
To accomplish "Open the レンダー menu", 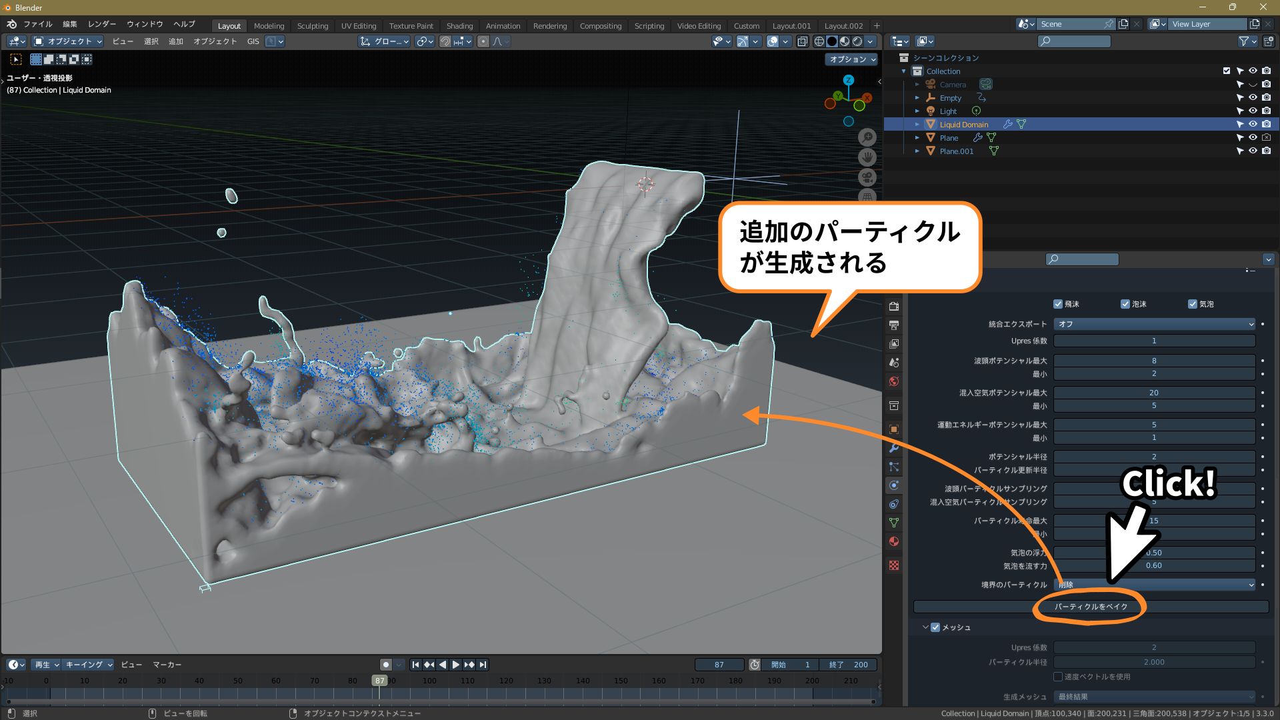I will pyautogui.click(x=101, y=24).
